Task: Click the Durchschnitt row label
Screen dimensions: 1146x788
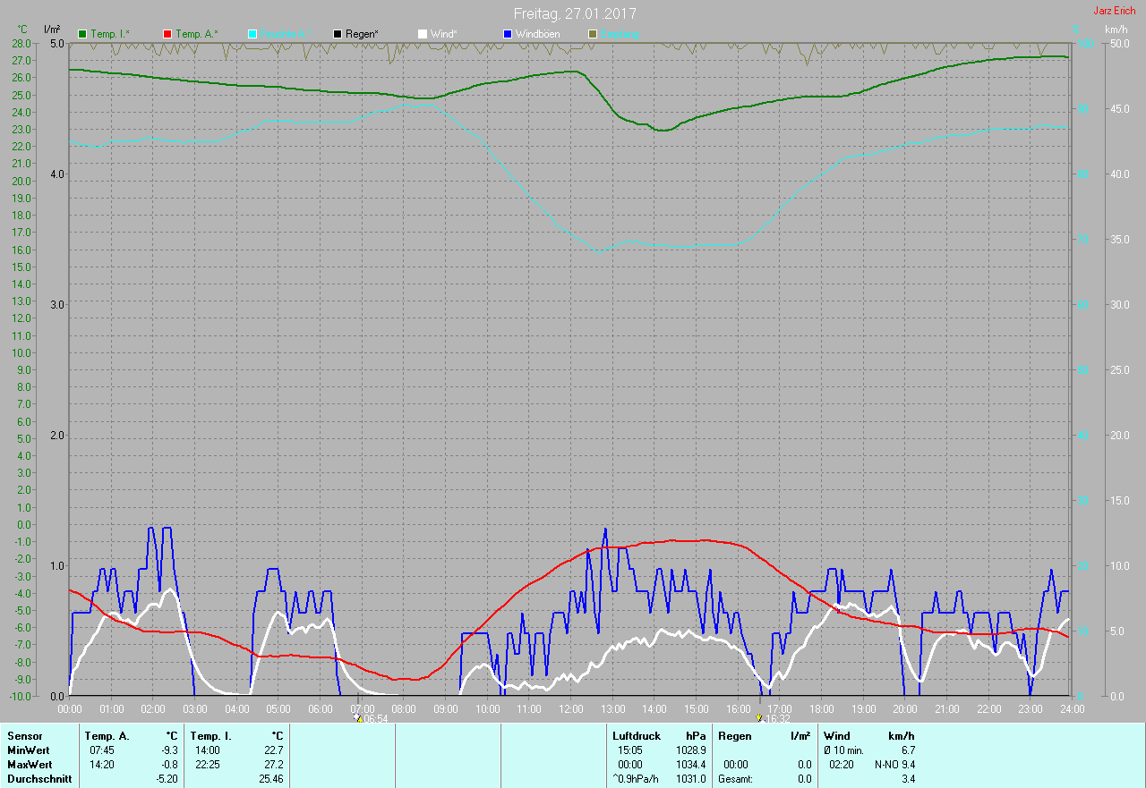Action: click(x=36, y=779)
